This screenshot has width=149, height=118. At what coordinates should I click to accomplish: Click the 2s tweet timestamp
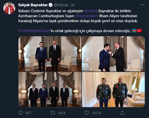[x=73, y=5]
